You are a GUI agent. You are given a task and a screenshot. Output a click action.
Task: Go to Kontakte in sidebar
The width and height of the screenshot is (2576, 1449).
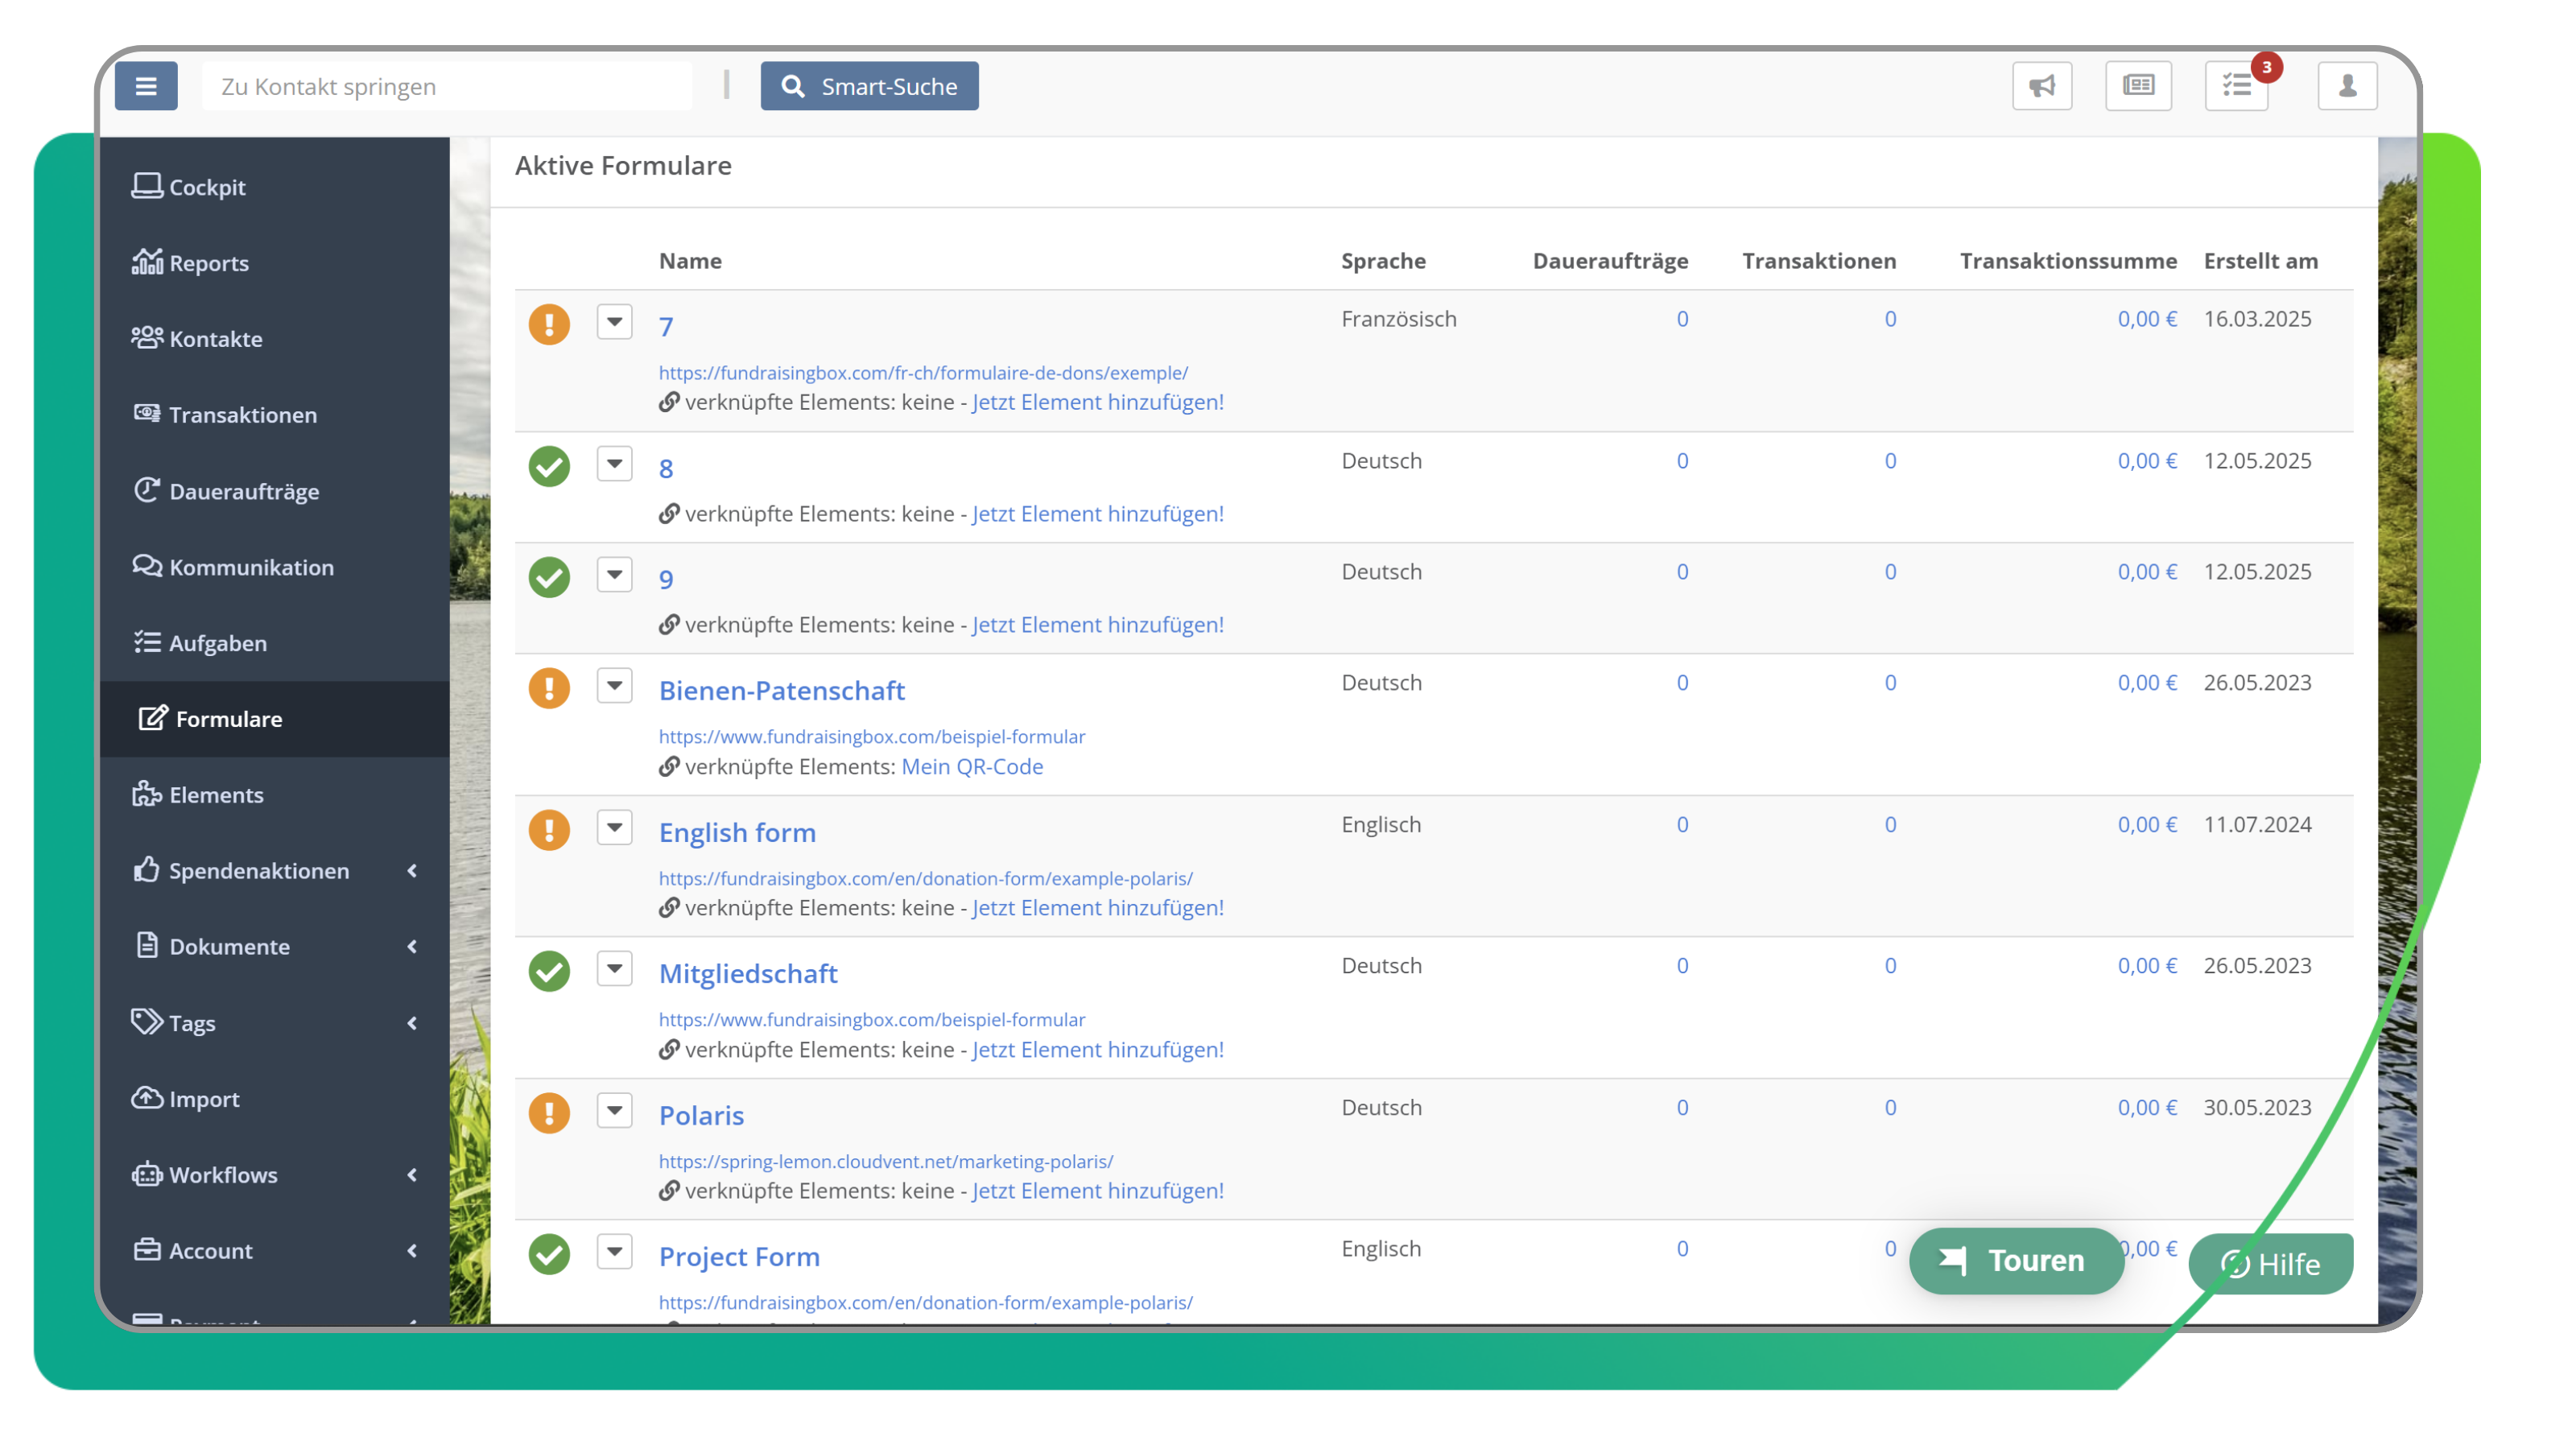click(x=215, y=339)
